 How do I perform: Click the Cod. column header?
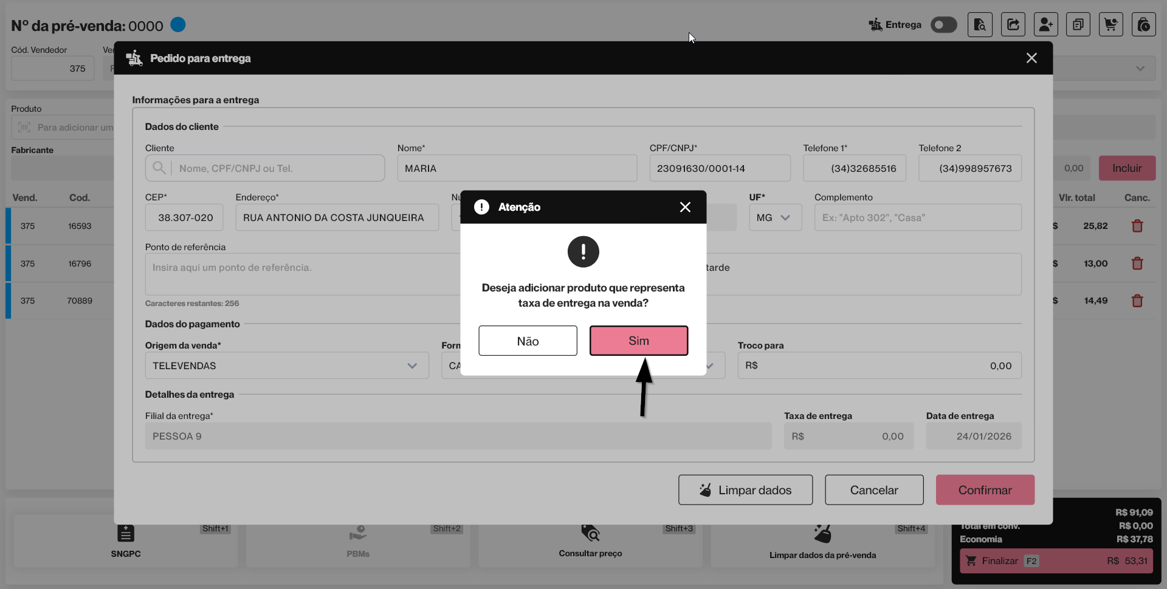point(80,198)
